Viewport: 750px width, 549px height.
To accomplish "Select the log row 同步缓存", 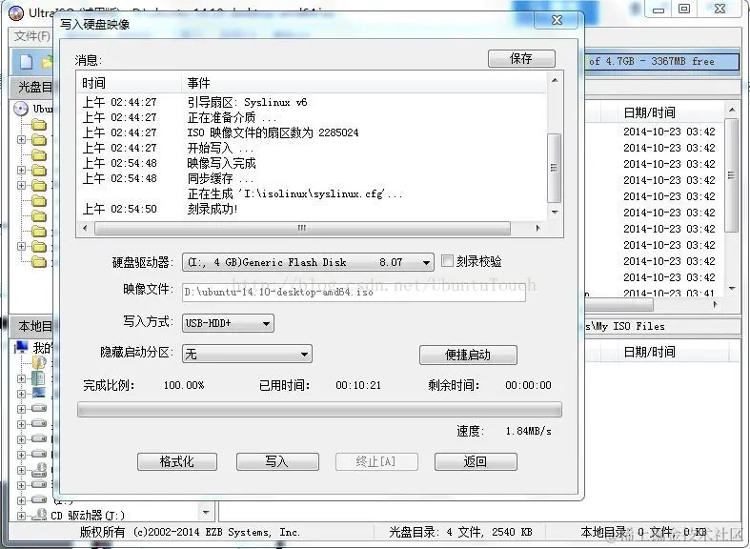I will 312,178.
